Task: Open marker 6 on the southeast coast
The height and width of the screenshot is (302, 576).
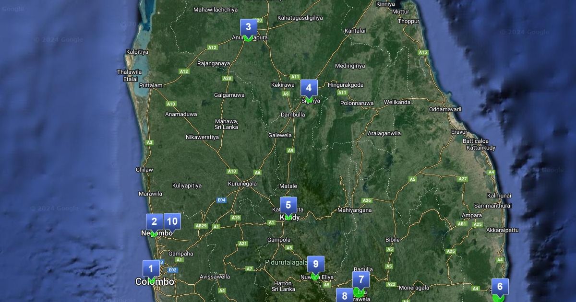Action: 500,287
